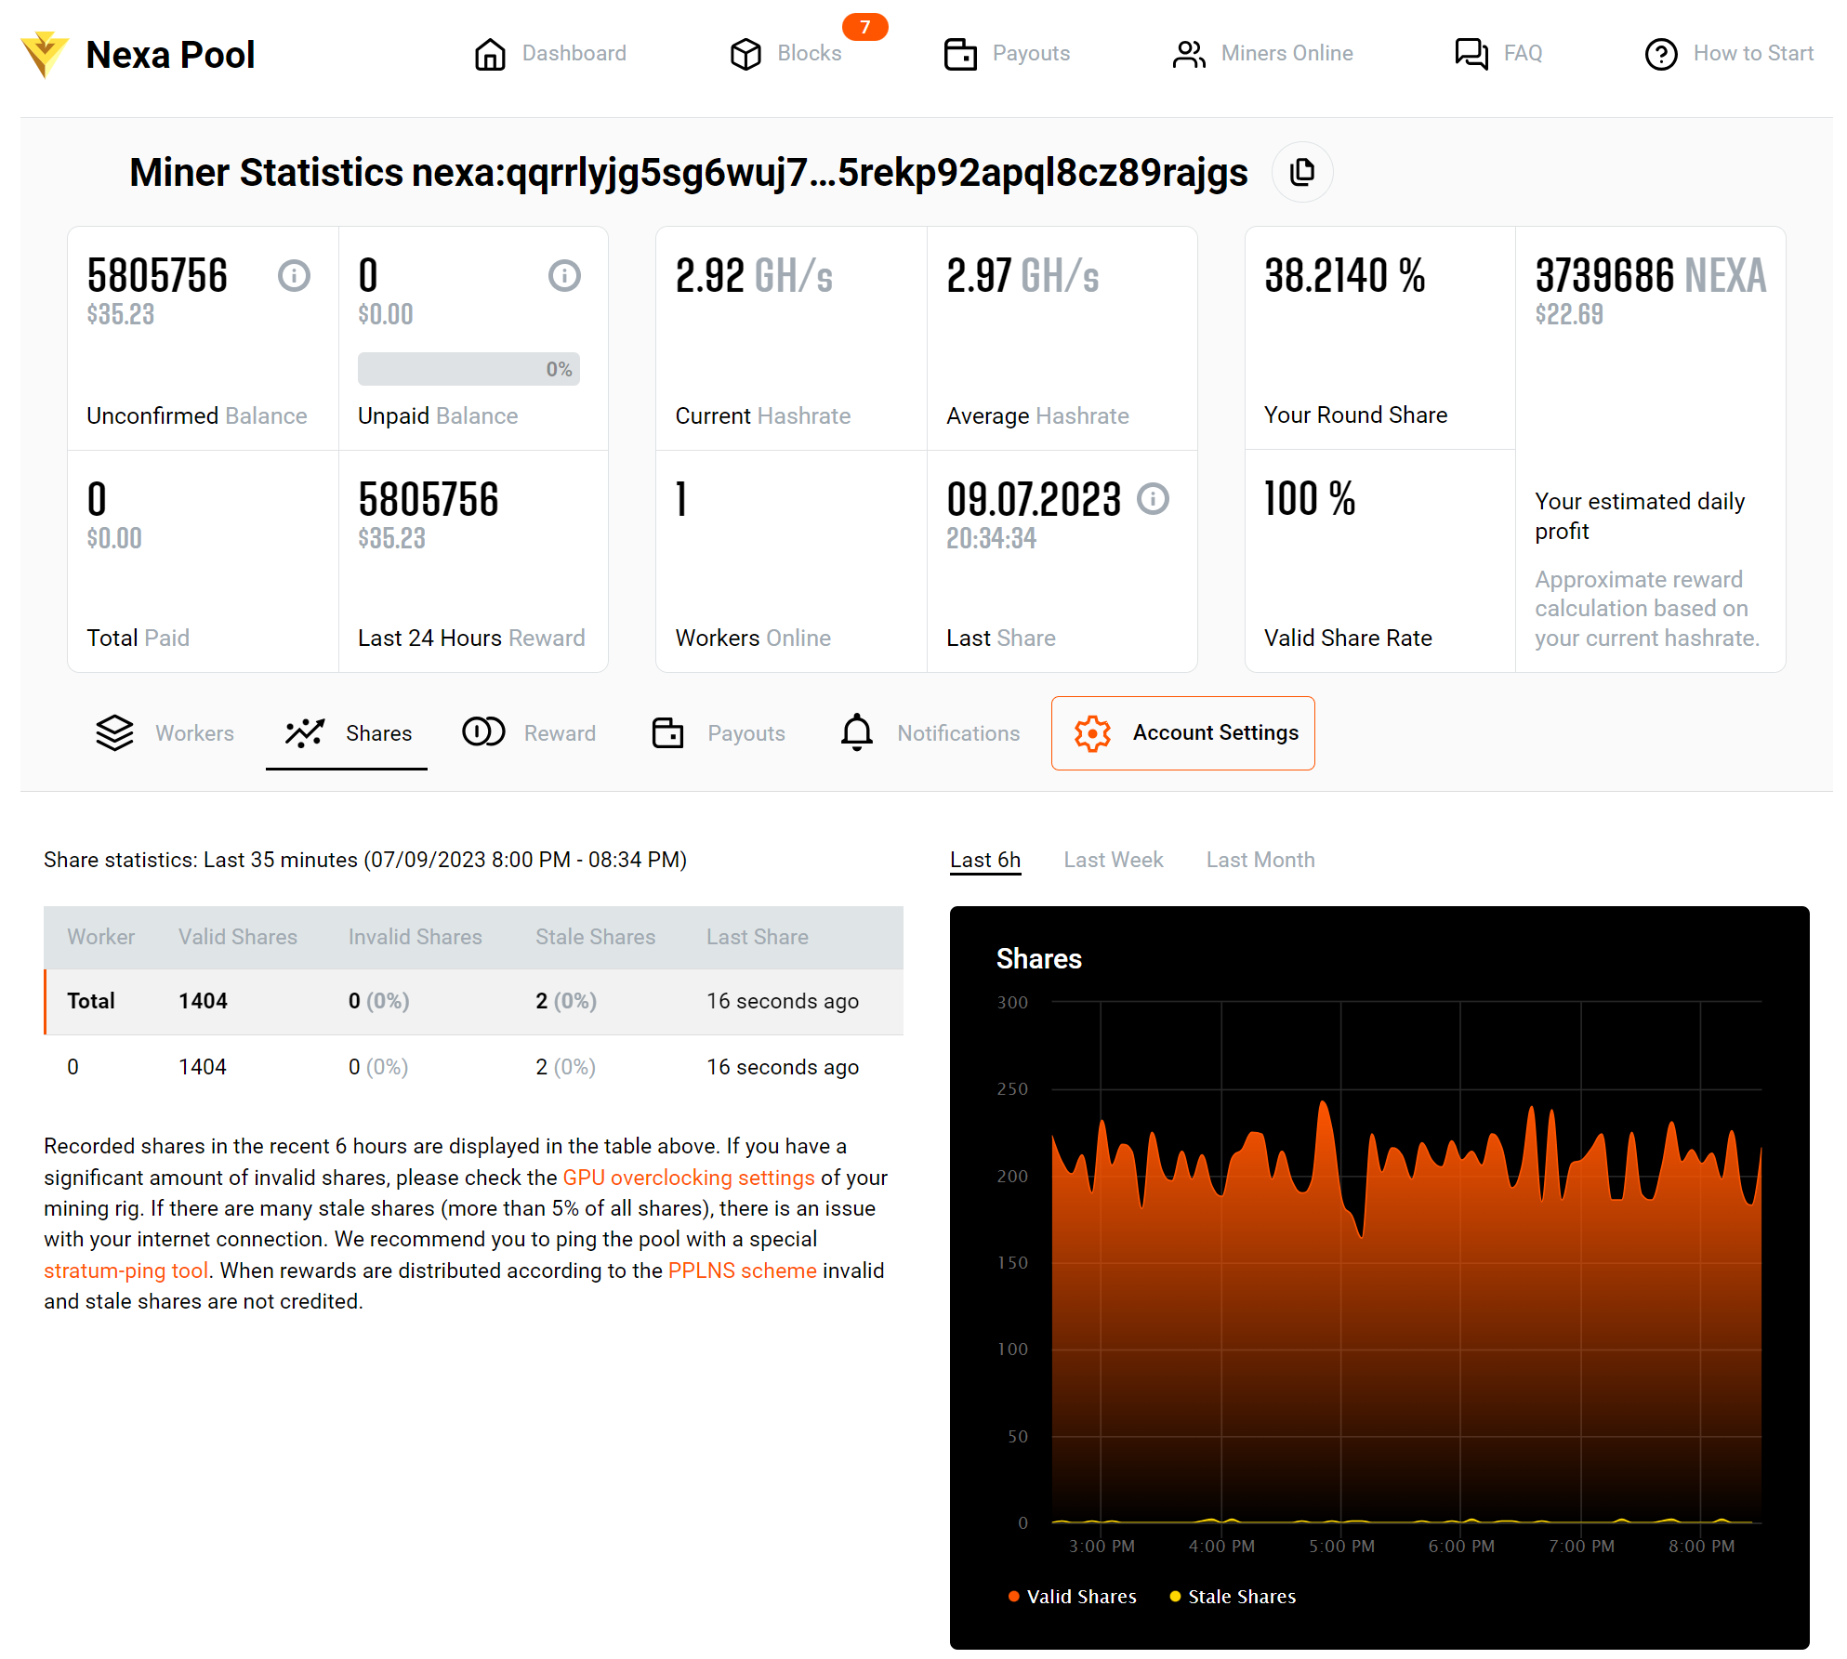The height and width of the screenshot is (1659, 1847).
Task: Click the Payouts navigation icon
Action: pos(956,55)
